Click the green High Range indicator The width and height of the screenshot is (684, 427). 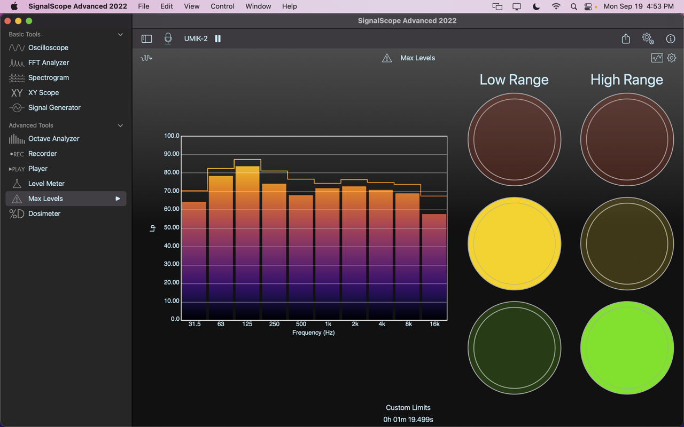coord(626,348)
